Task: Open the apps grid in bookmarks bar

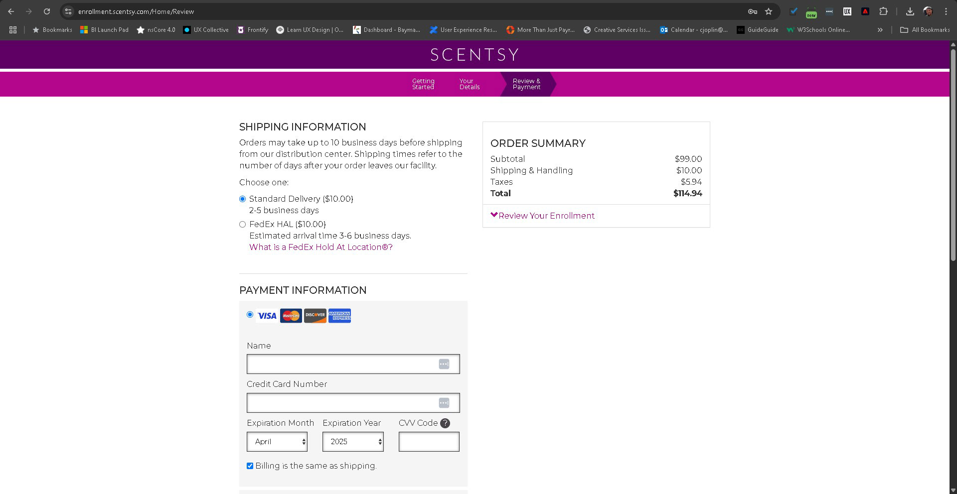Action: (x=13, y=30)
